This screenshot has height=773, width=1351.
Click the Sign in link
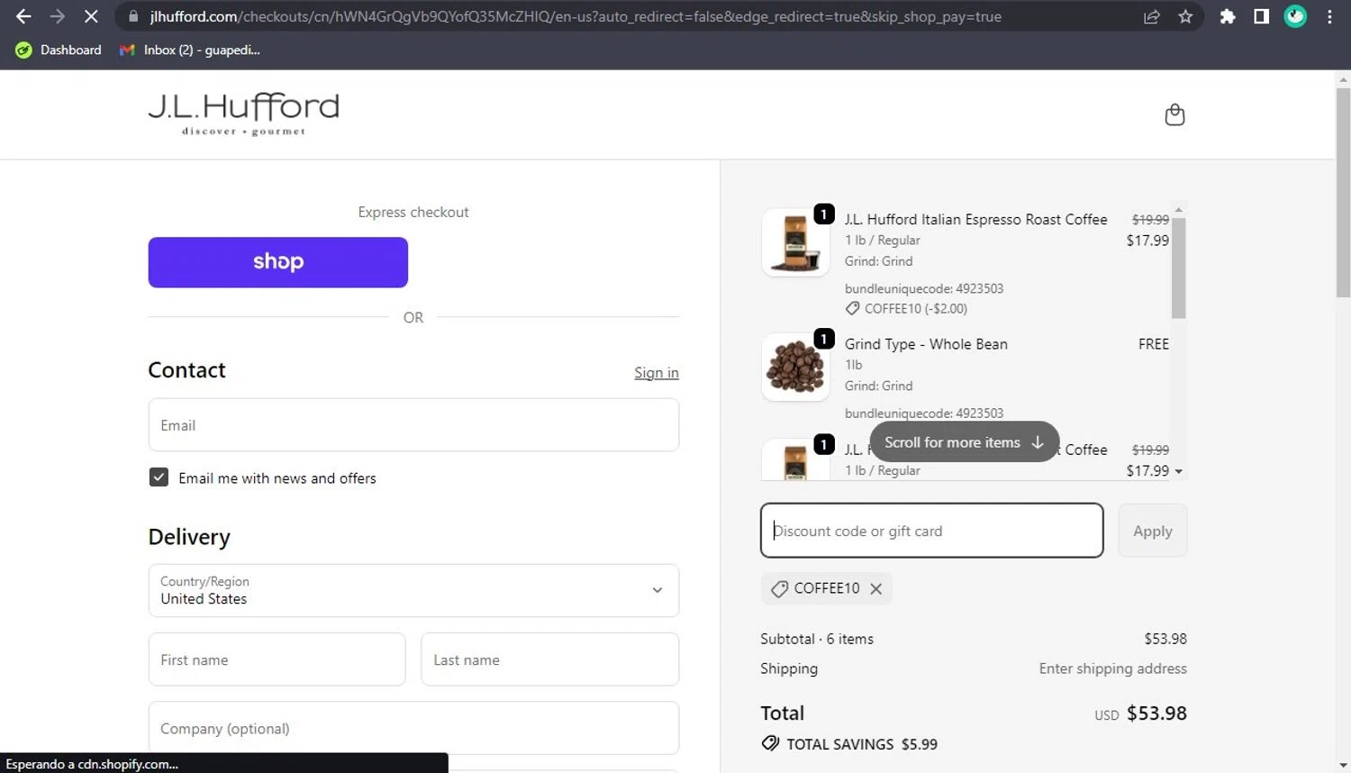(657, 372)
